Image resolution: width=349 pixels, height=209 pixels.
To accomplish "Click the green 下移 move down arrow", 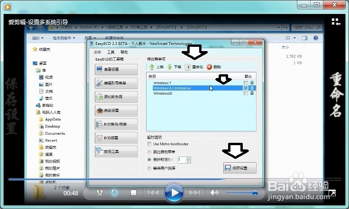I will pos(174,67).
